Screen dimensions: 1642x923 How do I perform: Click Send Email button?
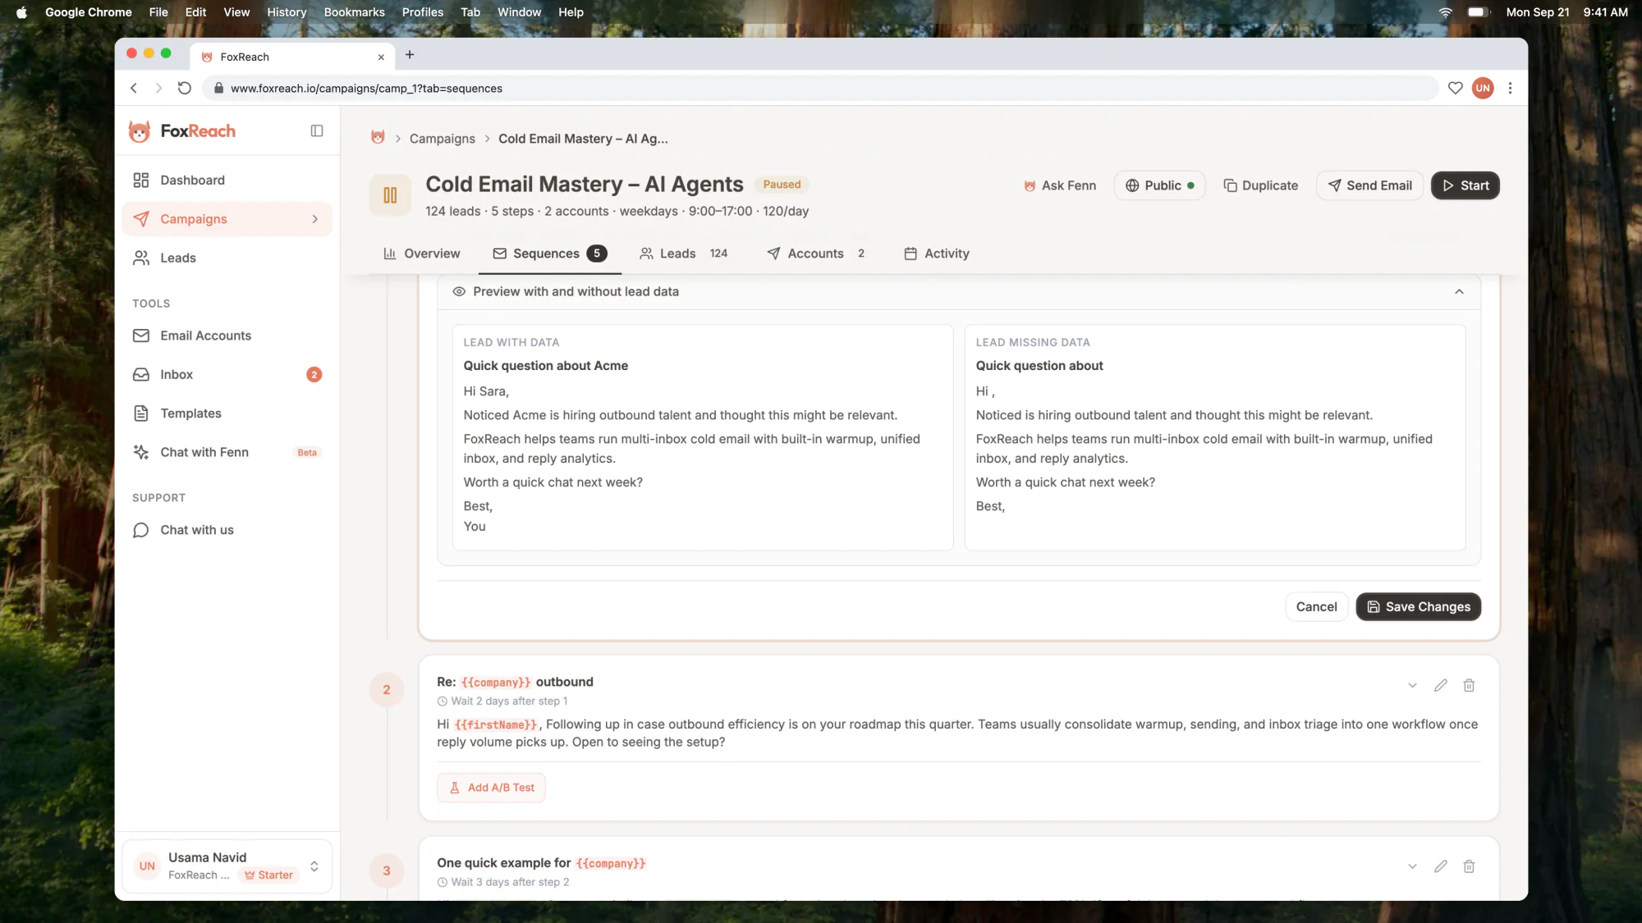1370,185
